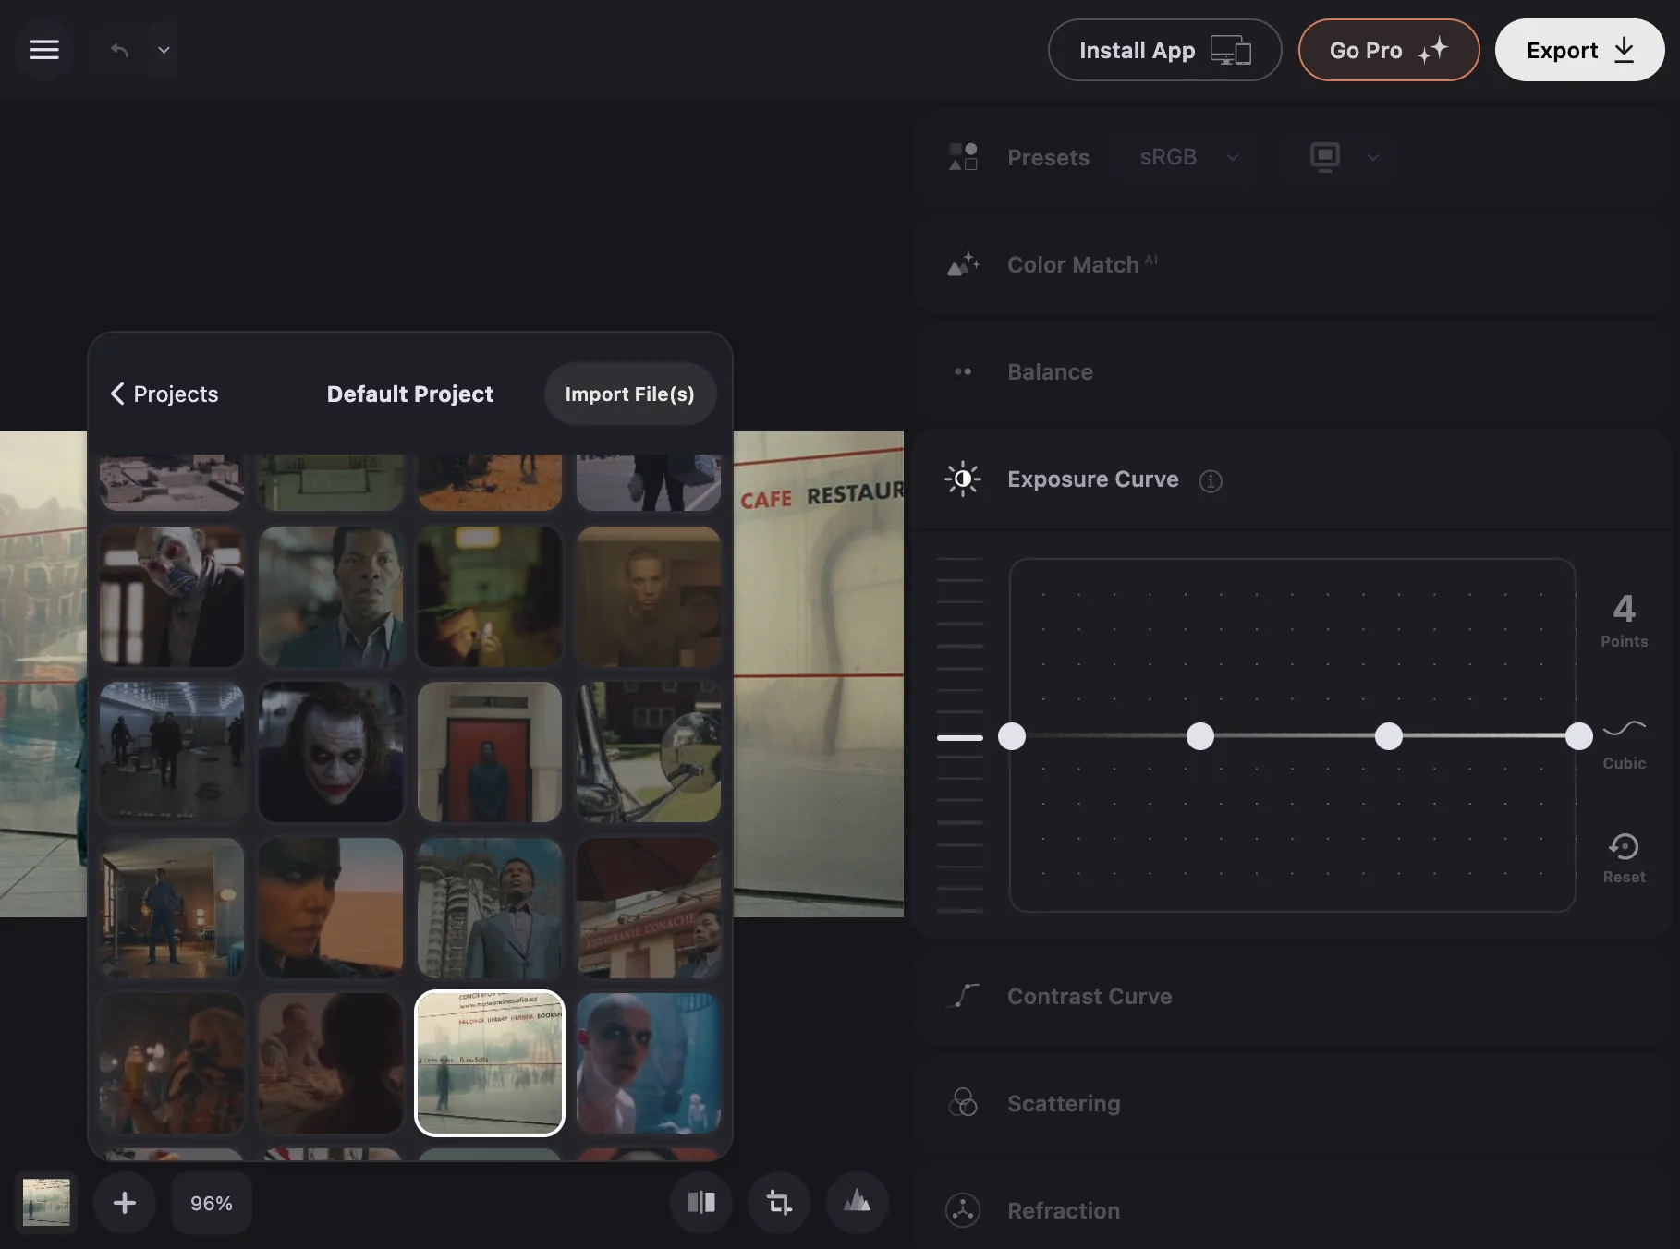Select the last exposure curve point
This screenshot has width=1680, height=1249.
pyautogui.click(x=1579, y=736)
